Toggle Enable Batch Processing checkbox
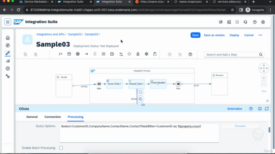Screen dimensions: 275x154 pos(61,148)
